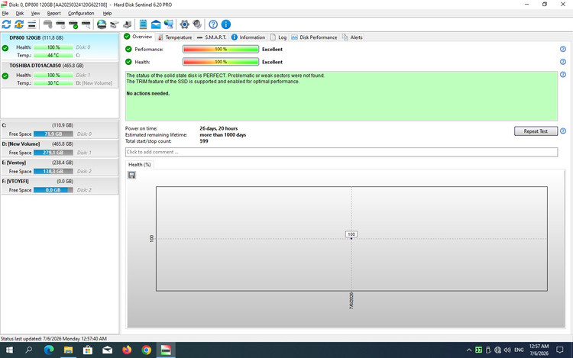Screen dimensions: 573x358
Task: Switch to the Temperature tab
Action: pyautogui.click(x=175, y=37)
